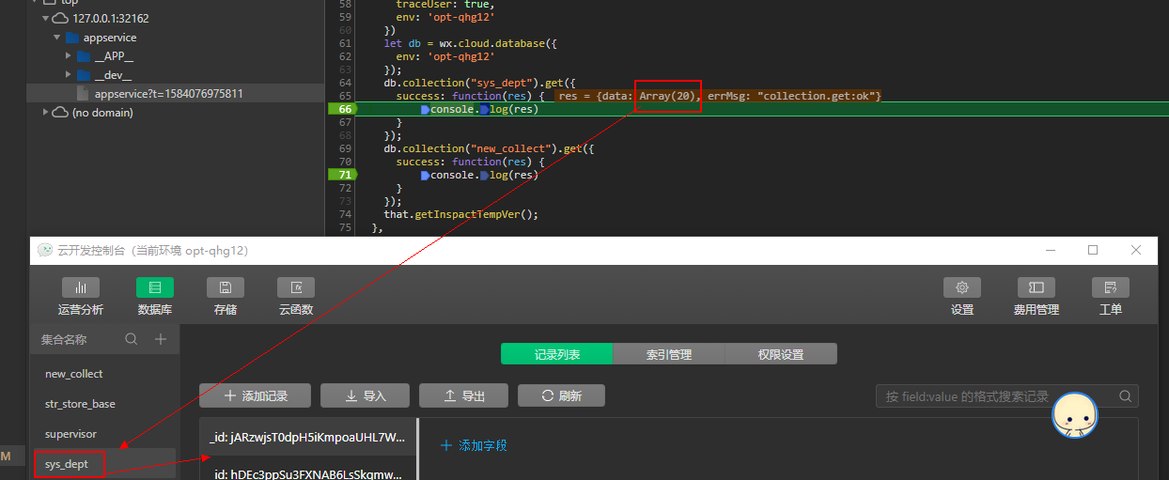The height and width of the screenshot is (480, 1169).
Task: Toggle breakpoint on line 71
Action: pos(345,175)
